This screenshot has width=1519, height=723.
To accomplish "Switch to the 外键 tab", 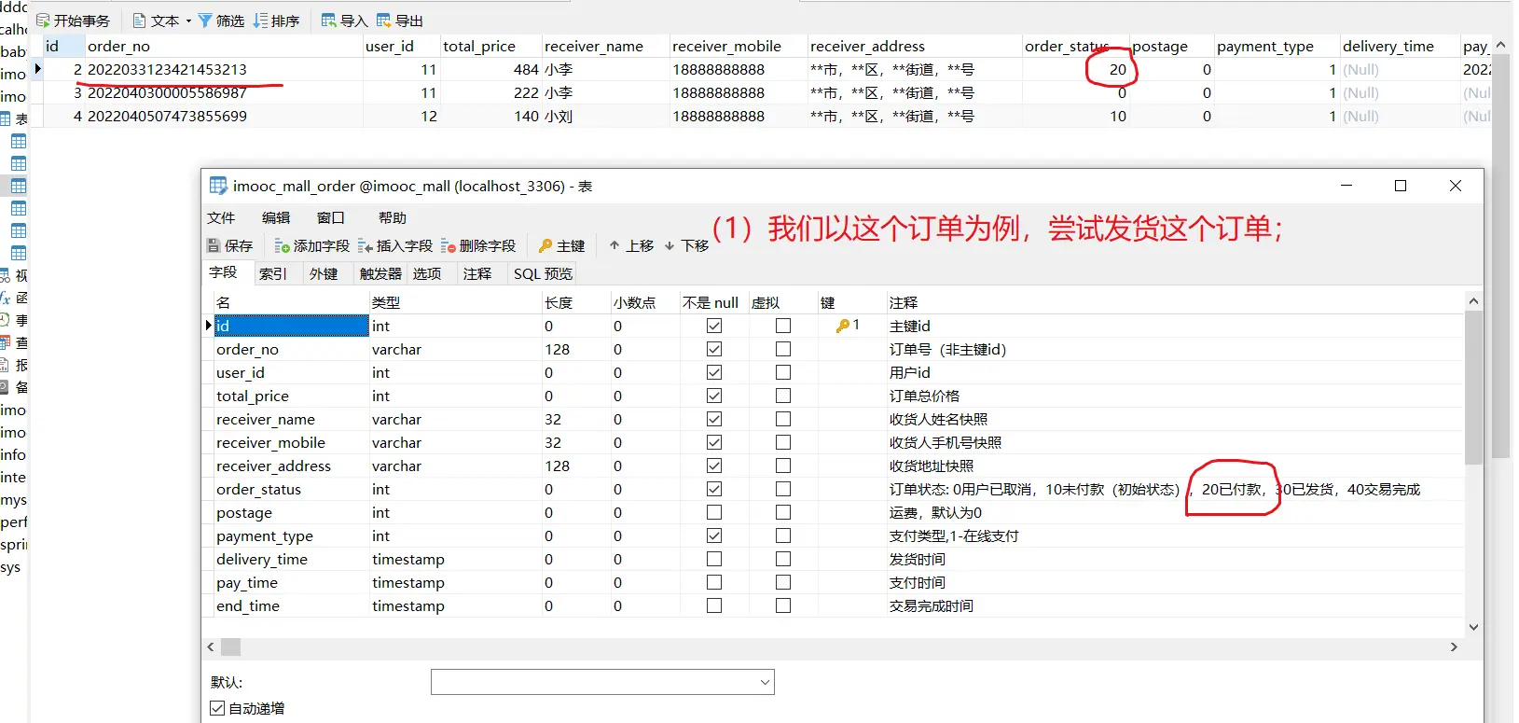I will [324, 273].
